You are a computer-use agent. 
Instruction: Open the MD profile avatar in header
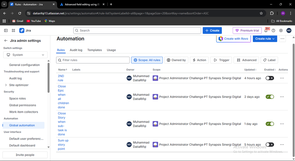(289, 30)
